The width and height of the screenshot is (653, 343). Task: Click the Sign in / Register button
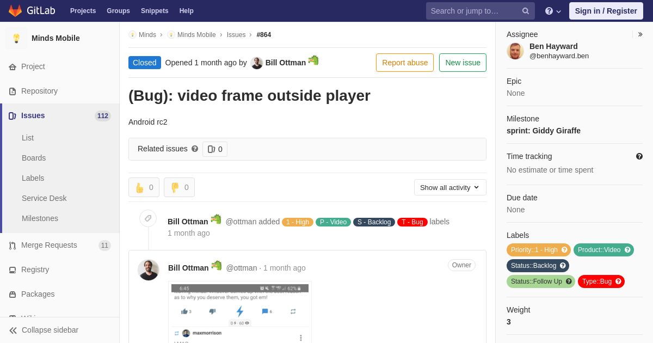click(606, 11)
